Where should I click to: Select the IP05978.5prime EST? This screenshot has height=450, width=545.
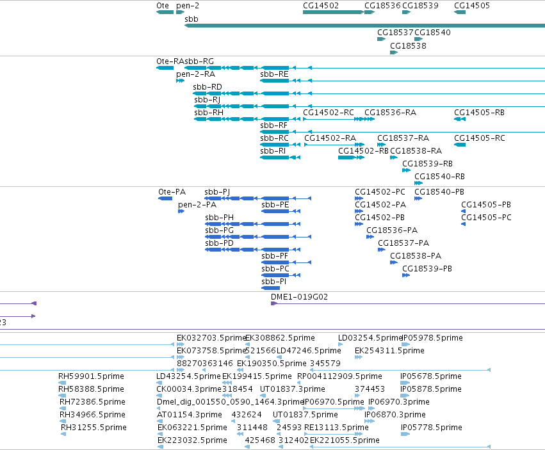406,345
